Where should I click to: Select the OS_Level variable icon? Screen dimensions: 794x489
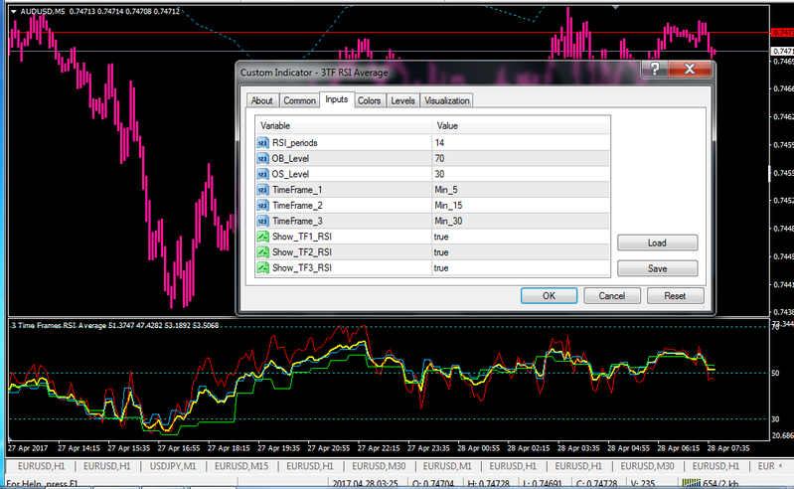point(264,174)
